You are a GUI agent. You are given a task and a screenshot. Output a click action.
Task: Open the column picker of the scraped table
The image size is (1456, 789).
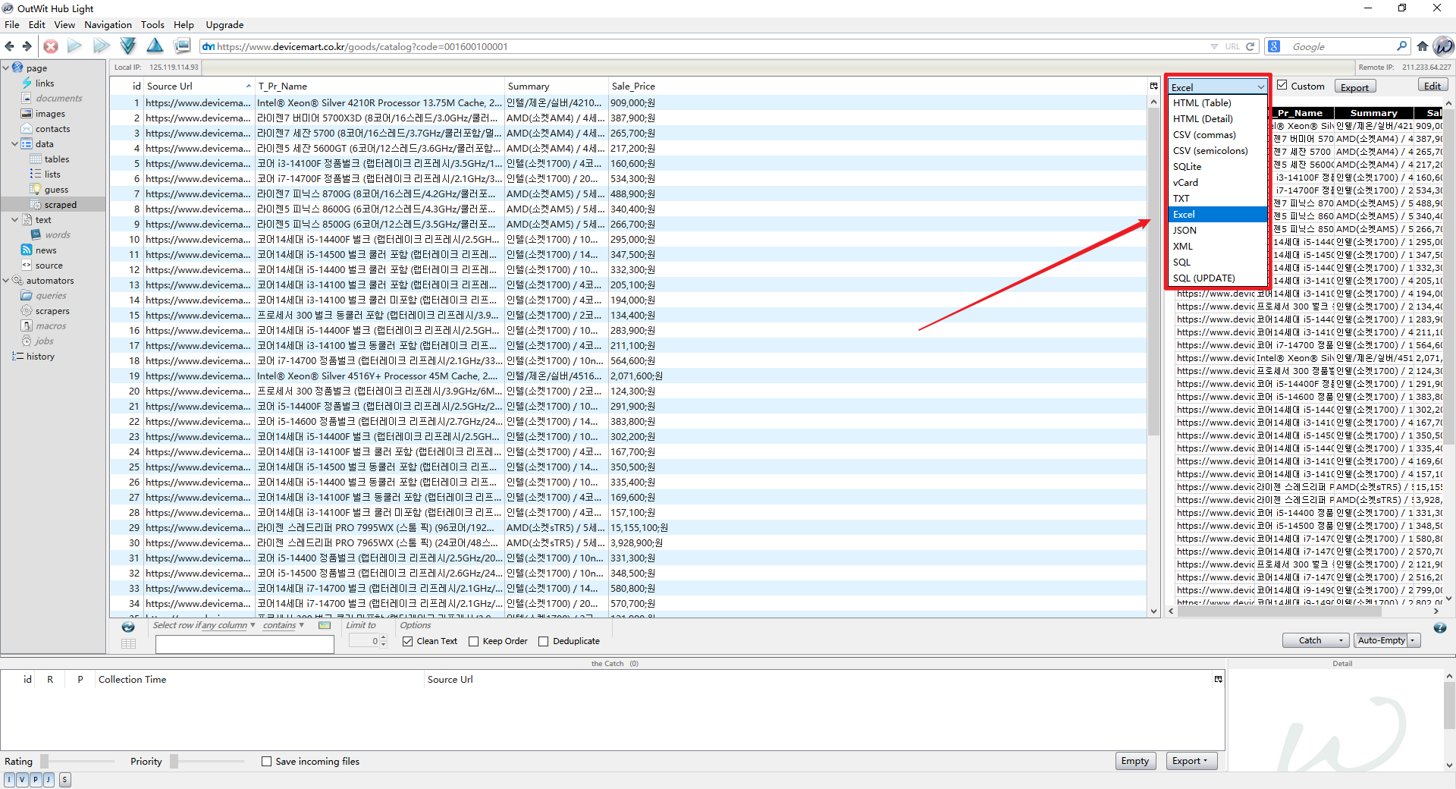click(1153, 86)
